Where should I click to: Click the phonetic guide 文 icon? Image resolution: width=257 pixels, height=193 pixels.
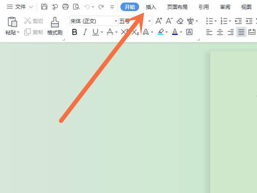190,21
